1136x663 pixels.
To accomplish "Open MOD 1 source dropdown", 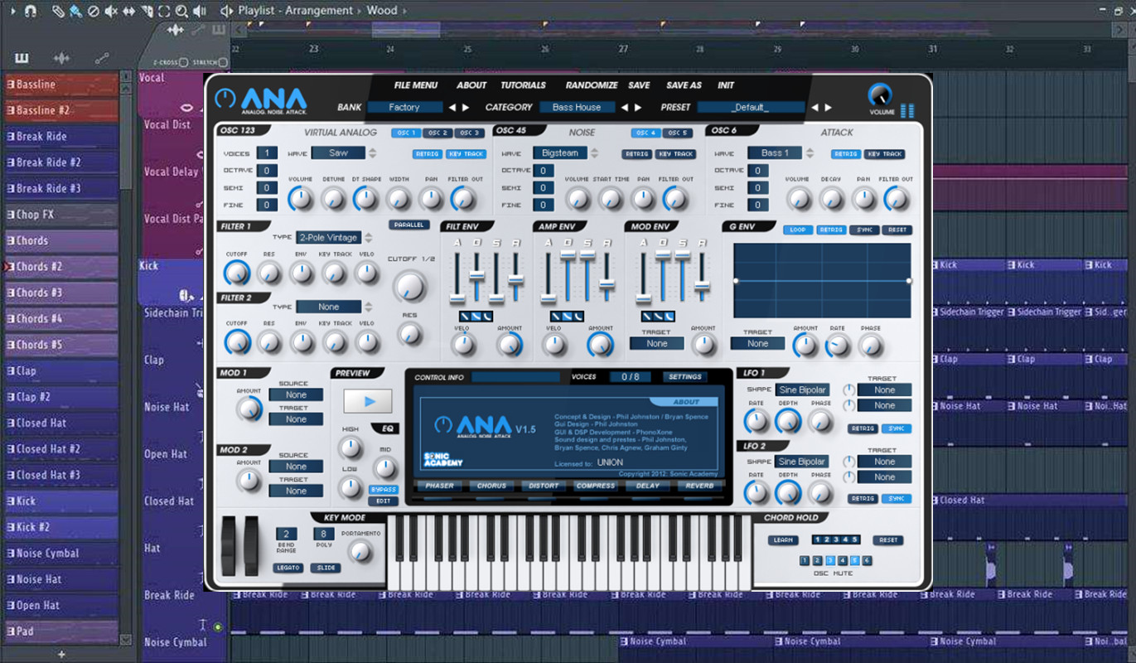I will [x=296, y=395].
